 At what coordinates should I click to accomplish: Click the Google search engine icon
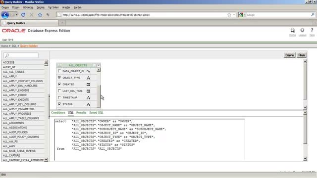pos(241,15)
